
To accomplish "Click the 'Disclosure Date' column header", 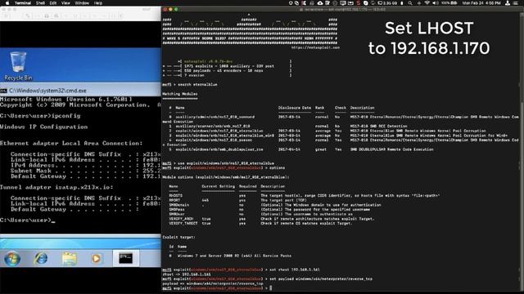I will point(295,108).
